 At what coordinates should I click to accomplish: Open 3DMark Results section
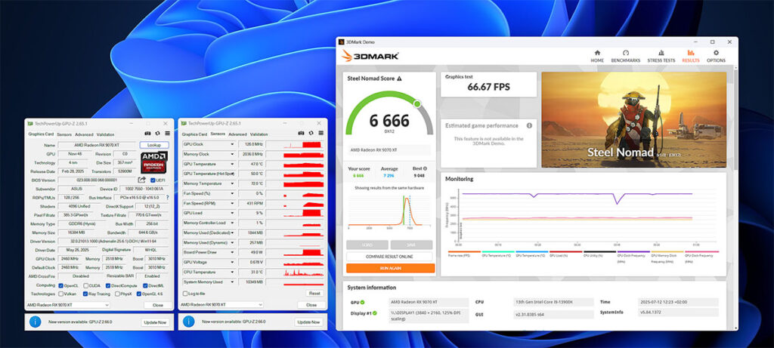691,56
